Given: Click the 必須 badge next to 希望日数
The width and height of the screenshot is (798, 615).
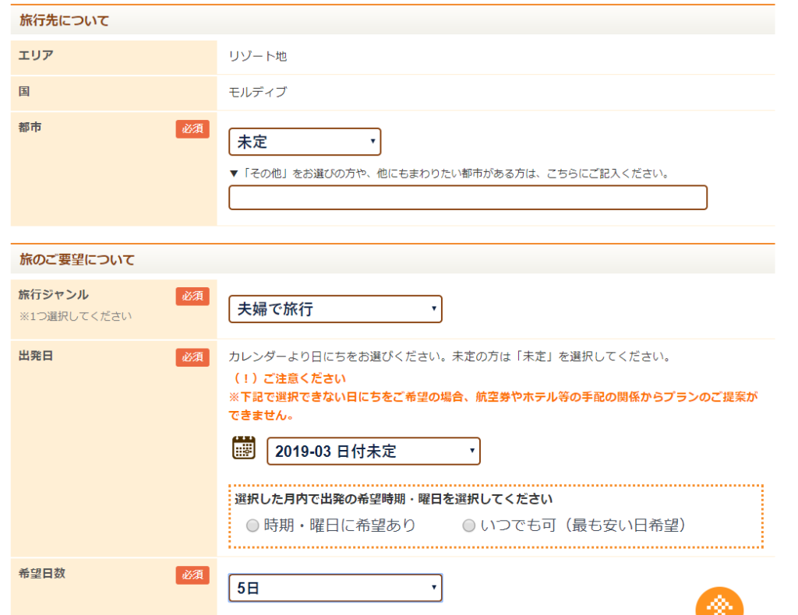Looking at the screenshot, I should 192,575.
